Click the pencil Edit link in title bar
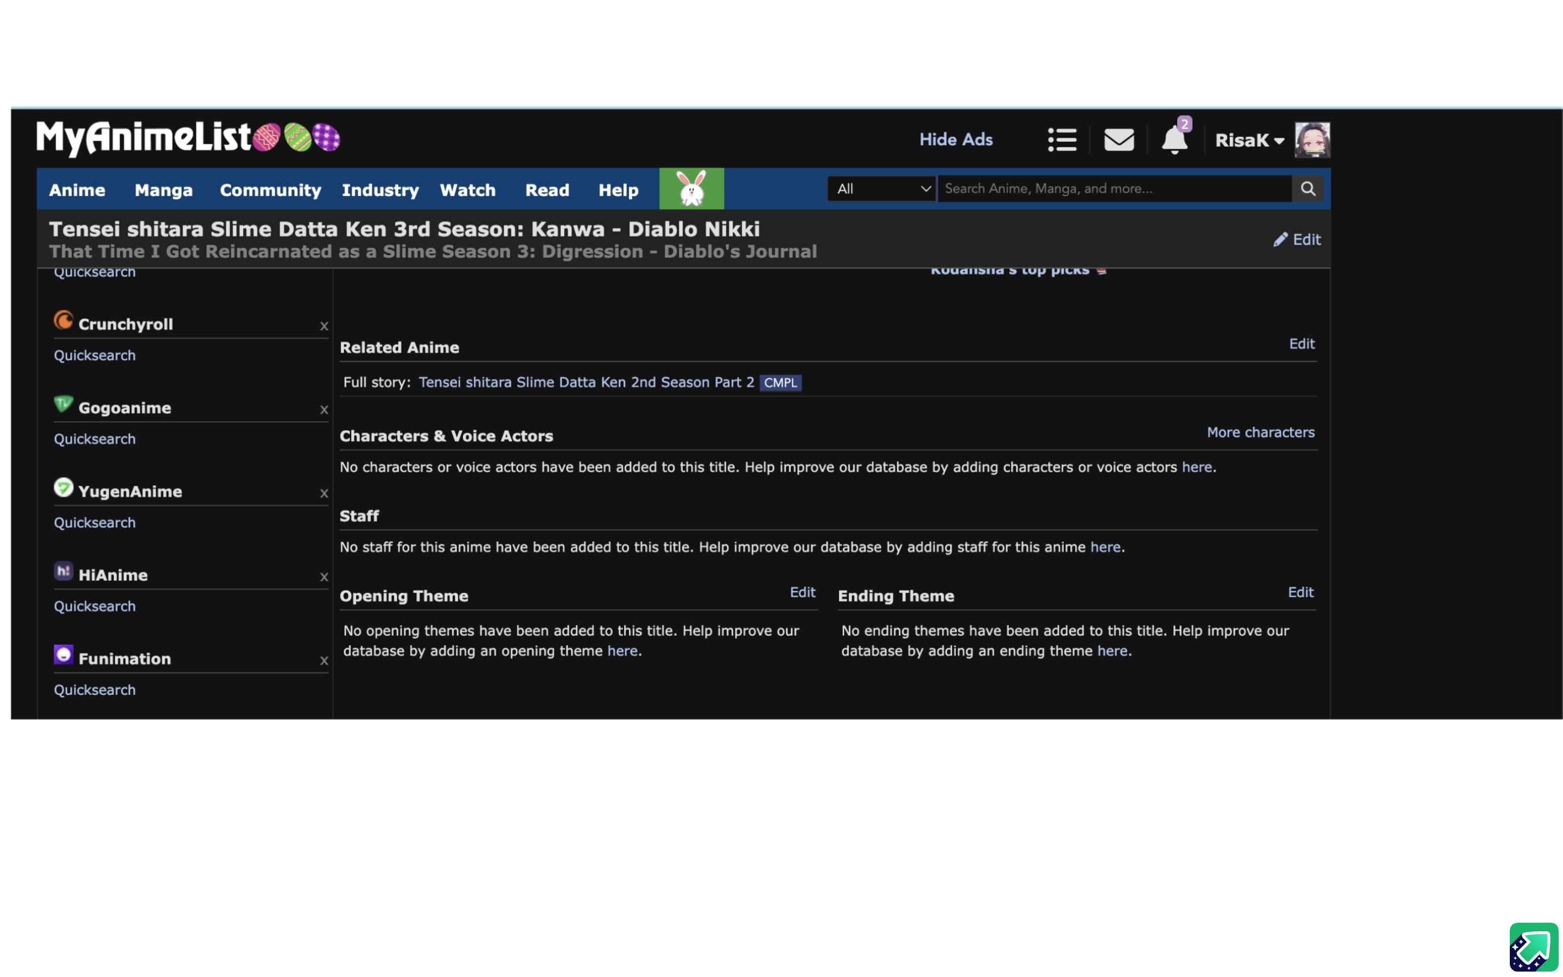The width and height of the screenshot is (1563, 977). [x=1297, y=240]
